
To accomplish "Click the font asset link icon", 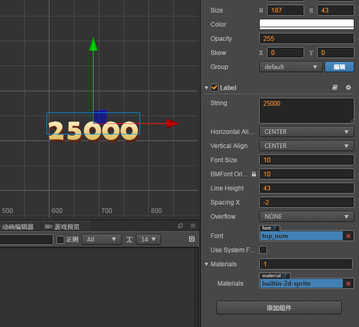I will (x=274, y=228).
